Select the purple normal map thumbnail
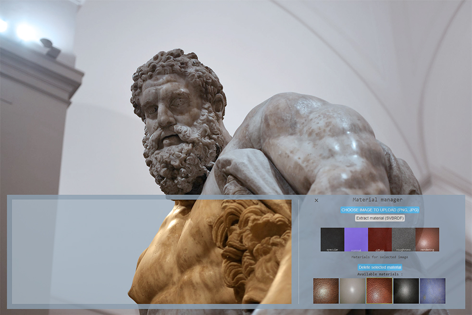 tap(356, 239)
